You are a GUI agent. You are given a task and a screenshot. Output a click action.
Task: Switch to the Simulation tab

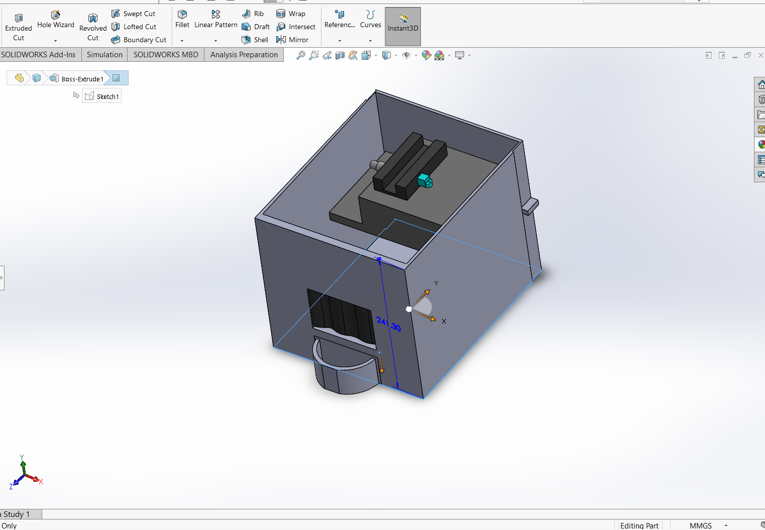click(x=104, y=55)
